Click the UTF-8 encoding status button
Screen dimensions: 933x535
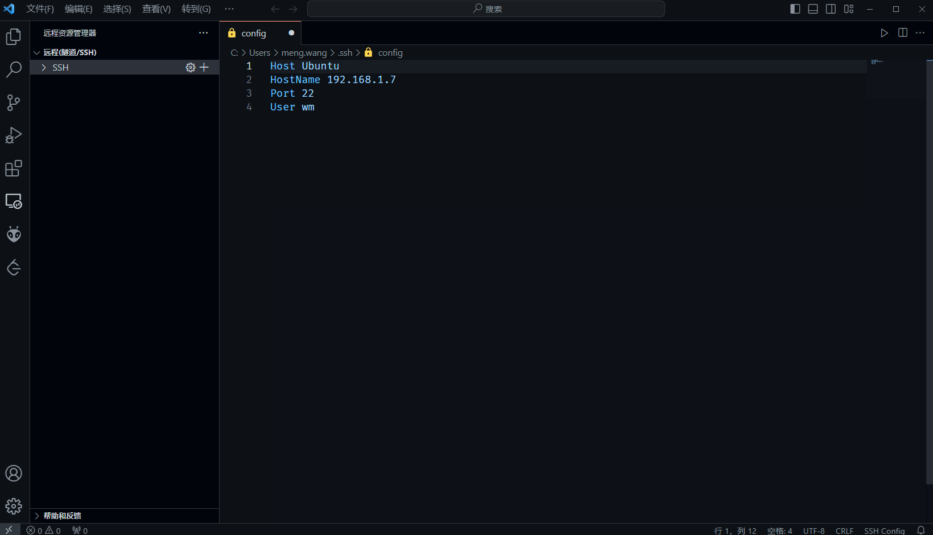coord(814,530)
